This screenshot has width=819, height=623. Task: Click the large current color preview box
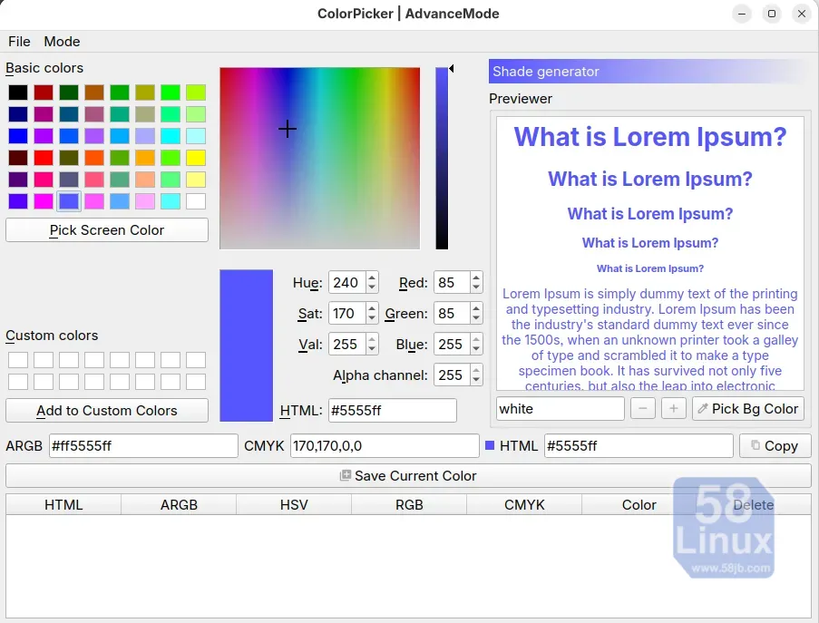(x=246, y=346)
